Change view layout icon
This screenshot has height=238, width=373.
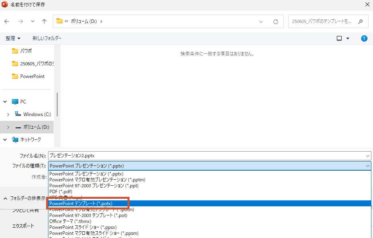[339, 38]
